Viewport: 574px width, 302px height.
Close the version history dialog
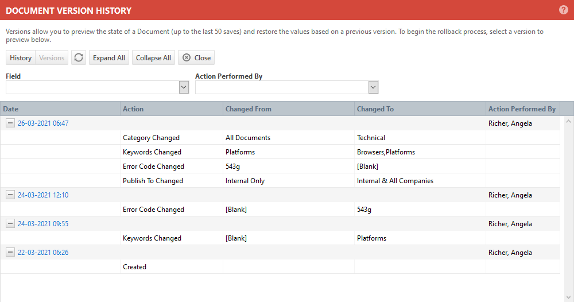[196, 57]
